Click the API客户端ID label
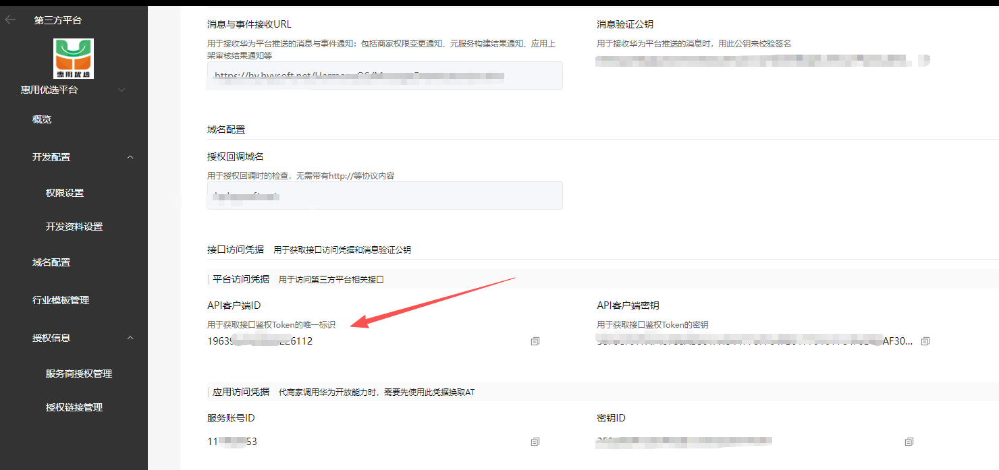This screenshot has height=470, width=999. click(x=234, y=305)
